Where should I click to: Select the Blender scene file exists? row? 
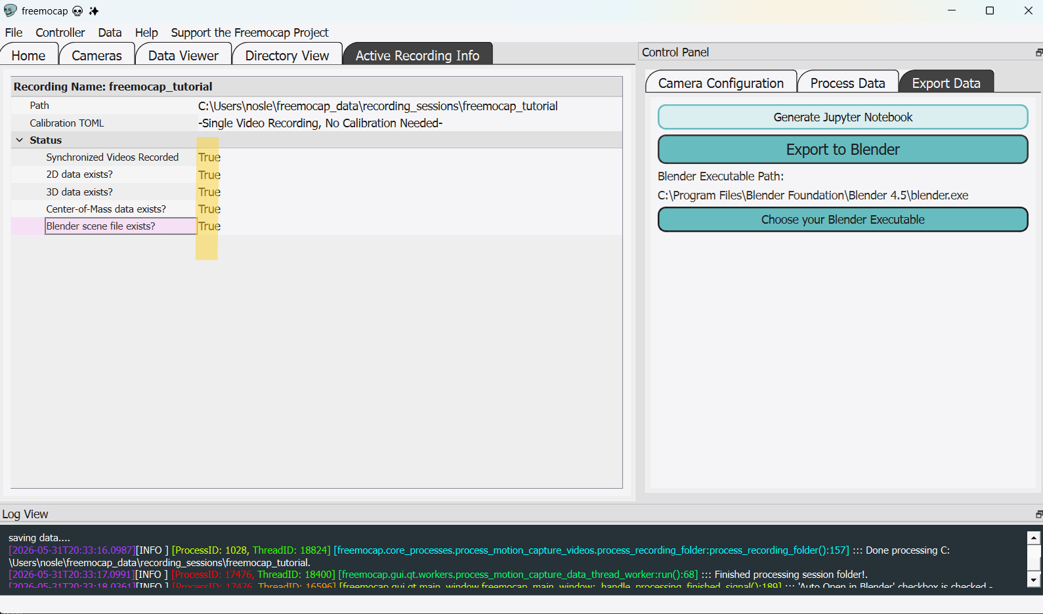(x=316, y=226)
